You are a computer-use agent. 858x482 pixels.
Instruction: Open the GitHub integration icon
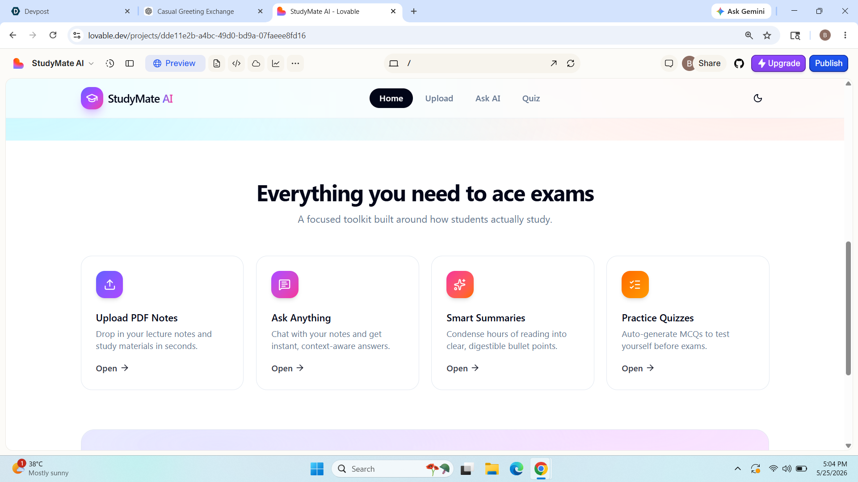coord(739,63)
